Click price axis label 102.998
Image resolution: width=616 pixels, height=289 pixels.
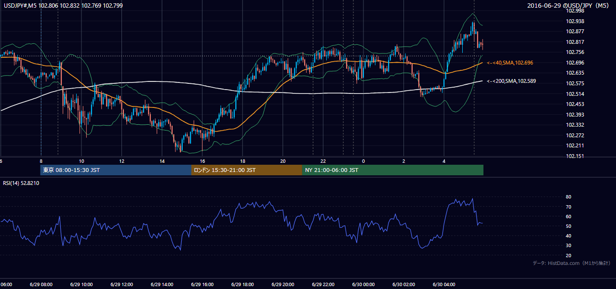[x=575, y=11]
